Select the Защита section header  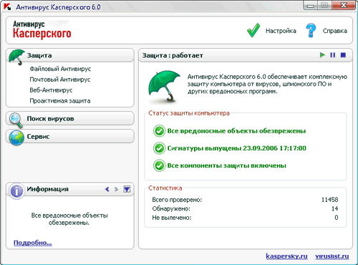(x=70, y=55)
